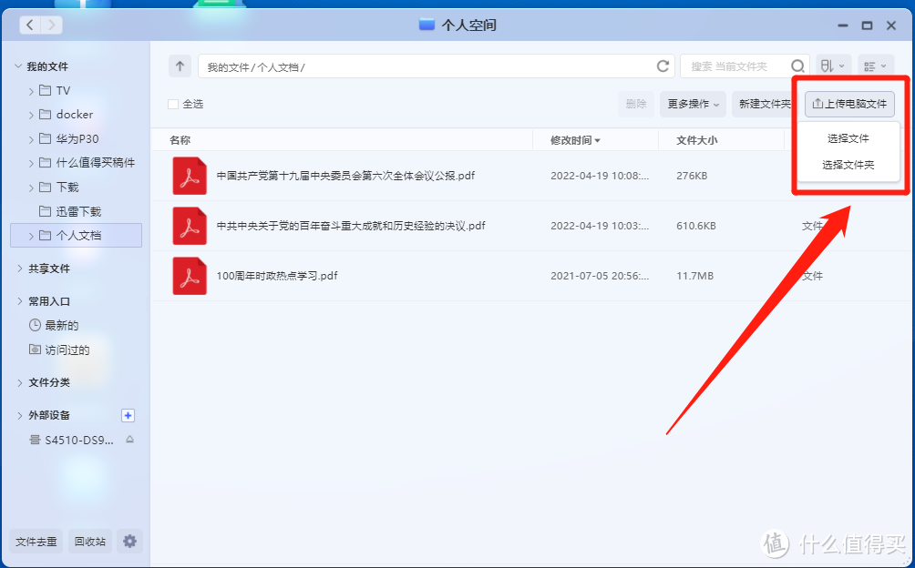
Task: Choose 选择文件 from upload menu
Action: 848,139
